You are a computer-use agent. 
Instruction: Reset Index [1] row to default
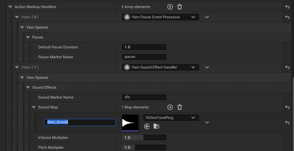[x=287, y=67]
